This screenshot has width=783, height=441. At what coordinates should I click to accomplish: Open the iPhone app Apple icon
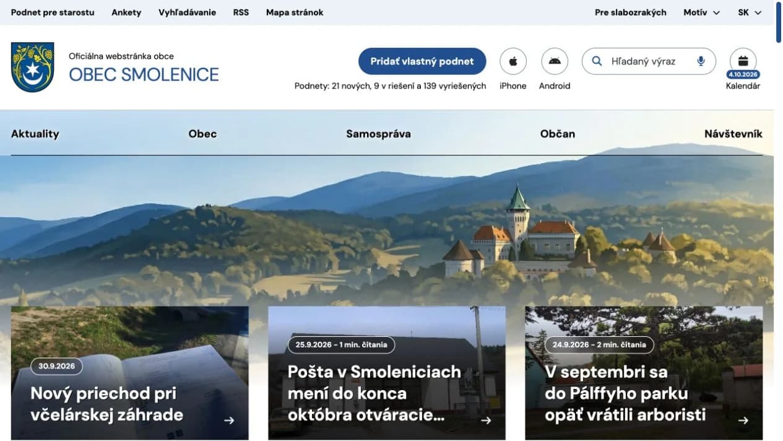[x=513, y=61]
